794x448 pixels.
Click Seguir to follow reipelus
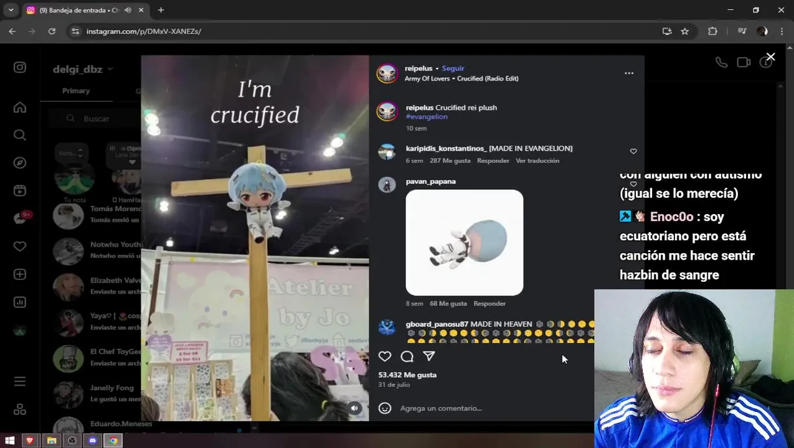tap(453, 68)
